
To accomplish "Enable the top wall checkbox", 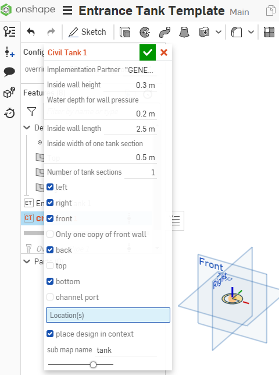I will point(50,266).
